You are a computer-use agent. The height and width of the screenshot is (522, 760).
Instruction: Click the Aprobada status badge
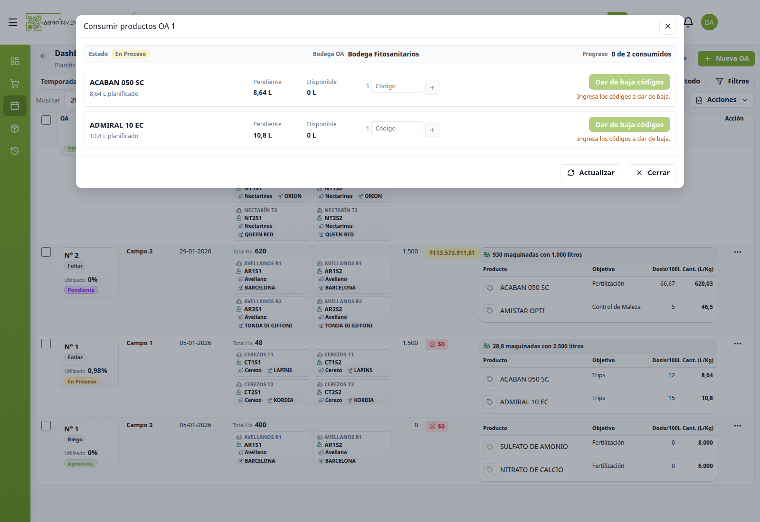pyautogui.click(x=80, y=464)
